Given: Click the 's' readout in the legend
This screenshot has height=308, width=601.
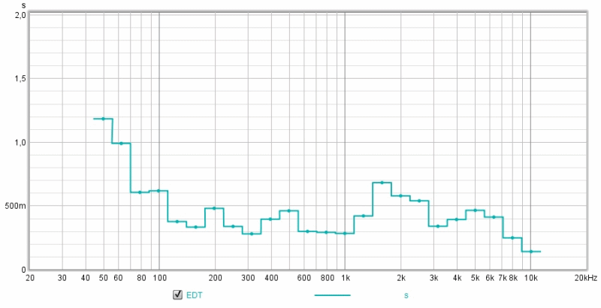Looking at the screenshot, I should [x=406, y=295].
